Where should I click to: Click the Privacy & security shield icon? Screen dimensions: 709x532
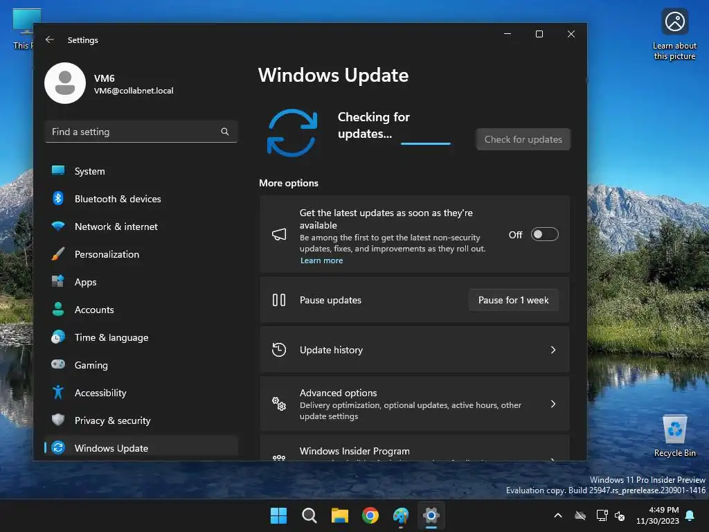tap(58, 420)
